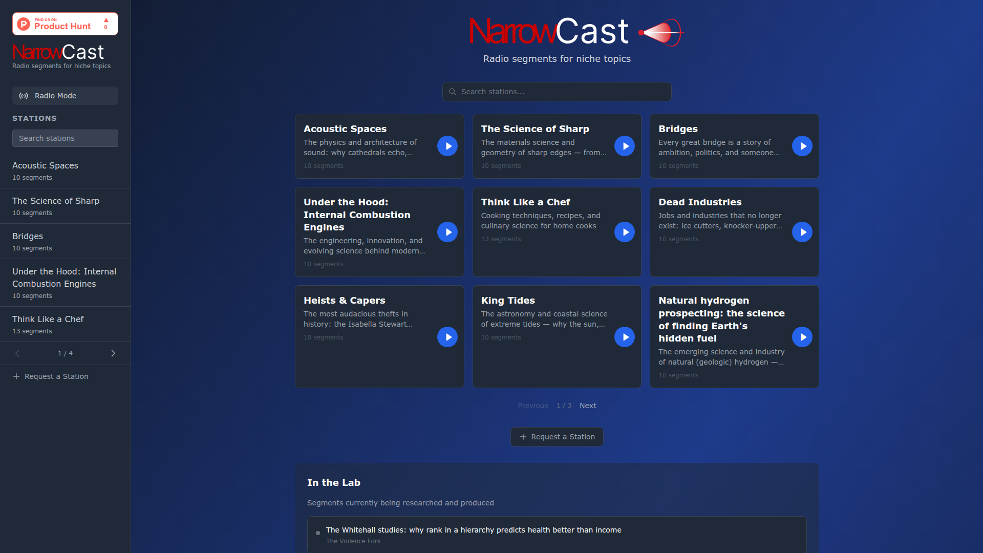Screen dimensions: 983x553
Task: Go to next sidebar stations page
Action: point(113,353)
